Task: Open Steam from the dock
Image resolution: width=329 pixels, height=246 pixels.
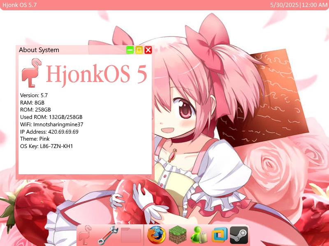Action: coord(239,235)
